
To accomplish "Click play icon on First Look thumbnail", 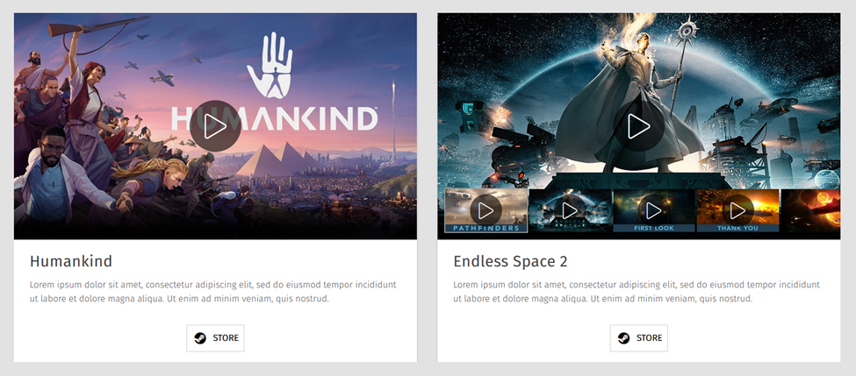I will [x=654, y=209].
